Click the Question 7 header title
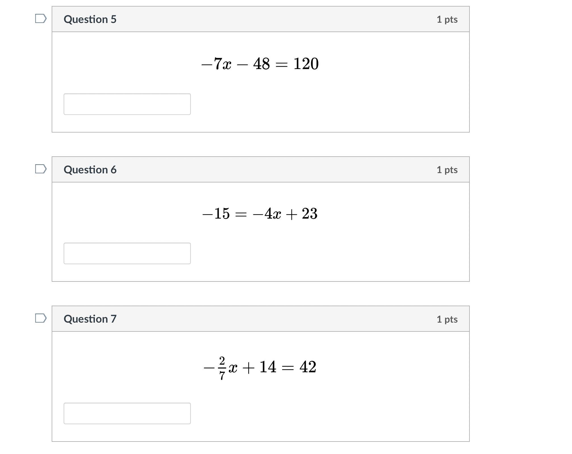 click(x=90, y=319)
